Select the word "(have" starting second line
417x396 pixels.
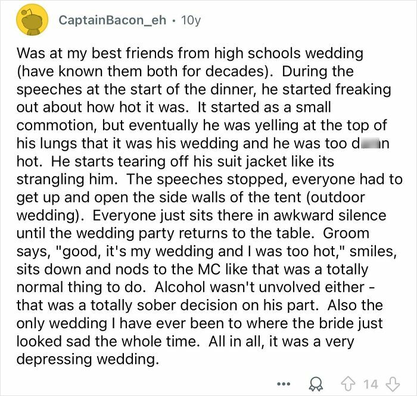point(35,71)
